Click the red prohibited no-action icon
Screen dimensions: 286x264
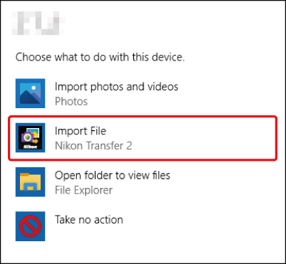(30, 226)
